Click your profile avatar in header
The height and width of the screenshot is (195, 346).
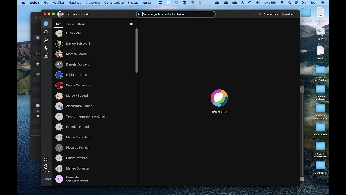60,14
